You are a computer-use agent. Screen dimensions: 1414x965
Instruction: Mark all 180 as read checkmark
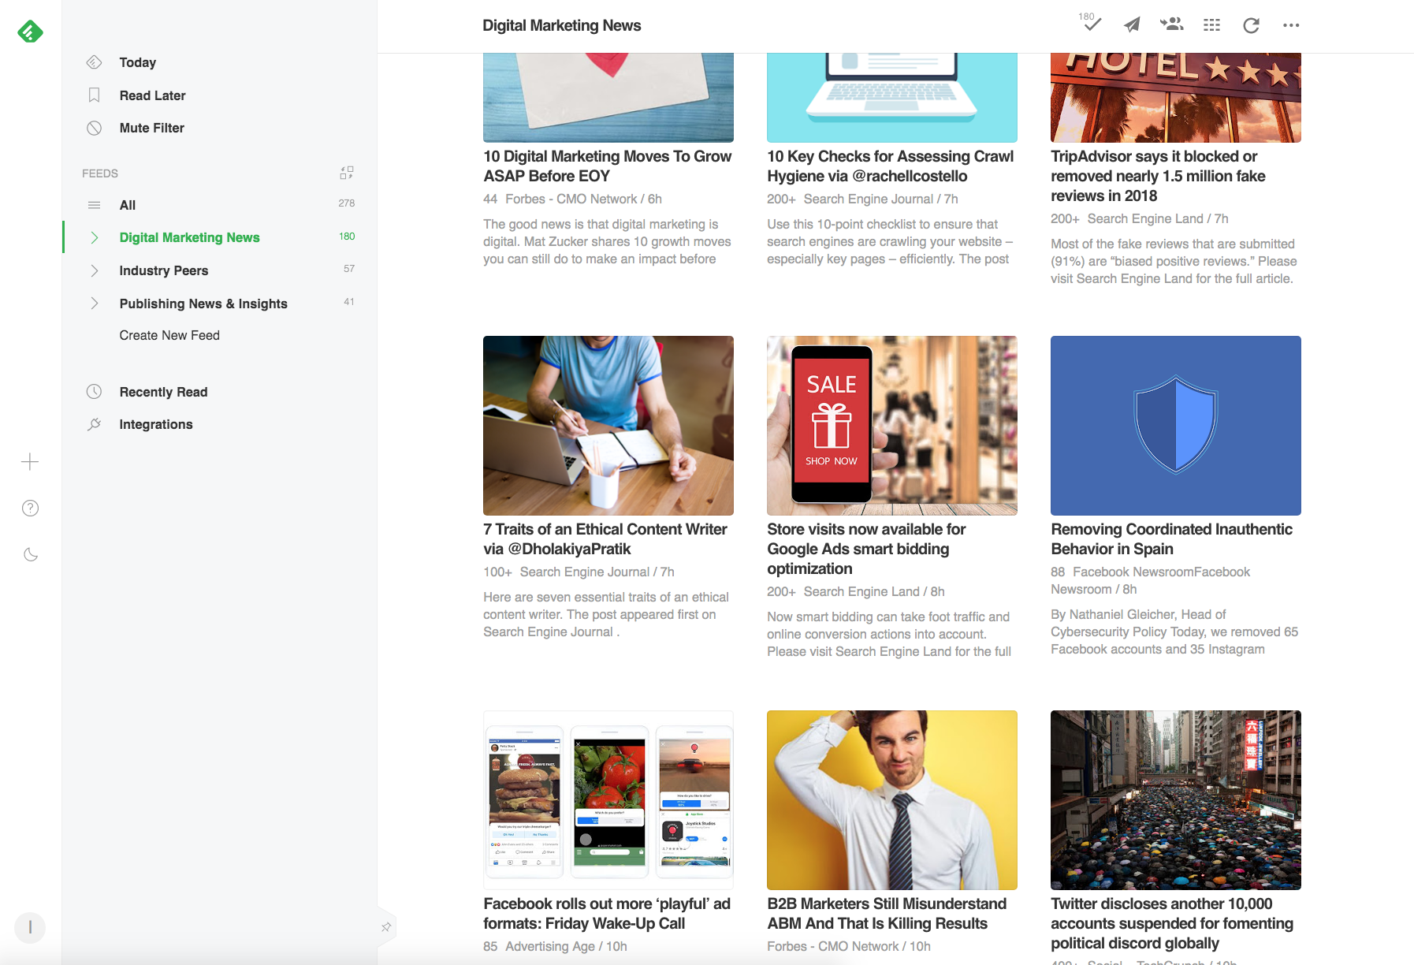(x=1090, y=23)
